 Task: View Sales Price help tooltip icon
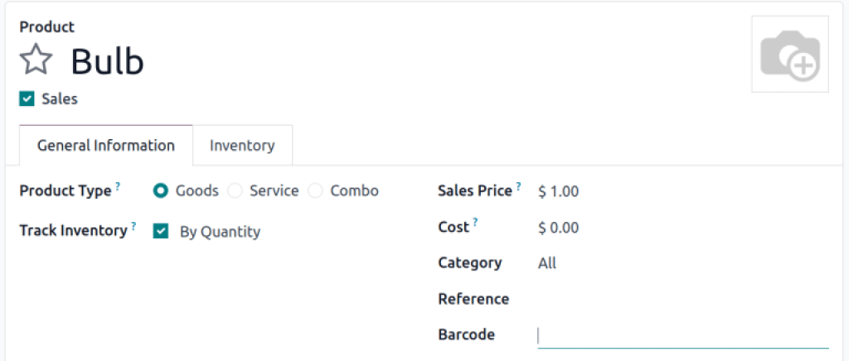coord(518,185)
